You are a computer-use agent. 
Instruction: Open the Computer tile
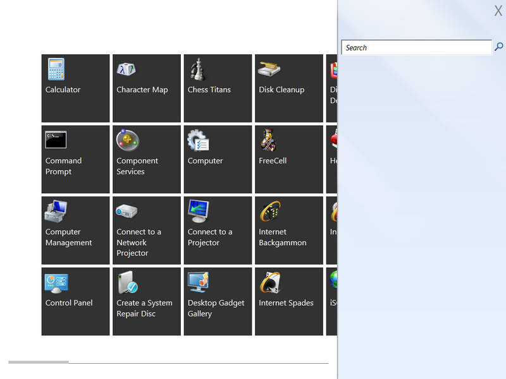[x=218, y=159]
